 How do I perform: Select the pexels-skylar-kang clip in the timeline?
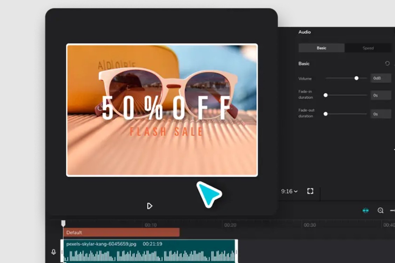(x=150, y=250)
